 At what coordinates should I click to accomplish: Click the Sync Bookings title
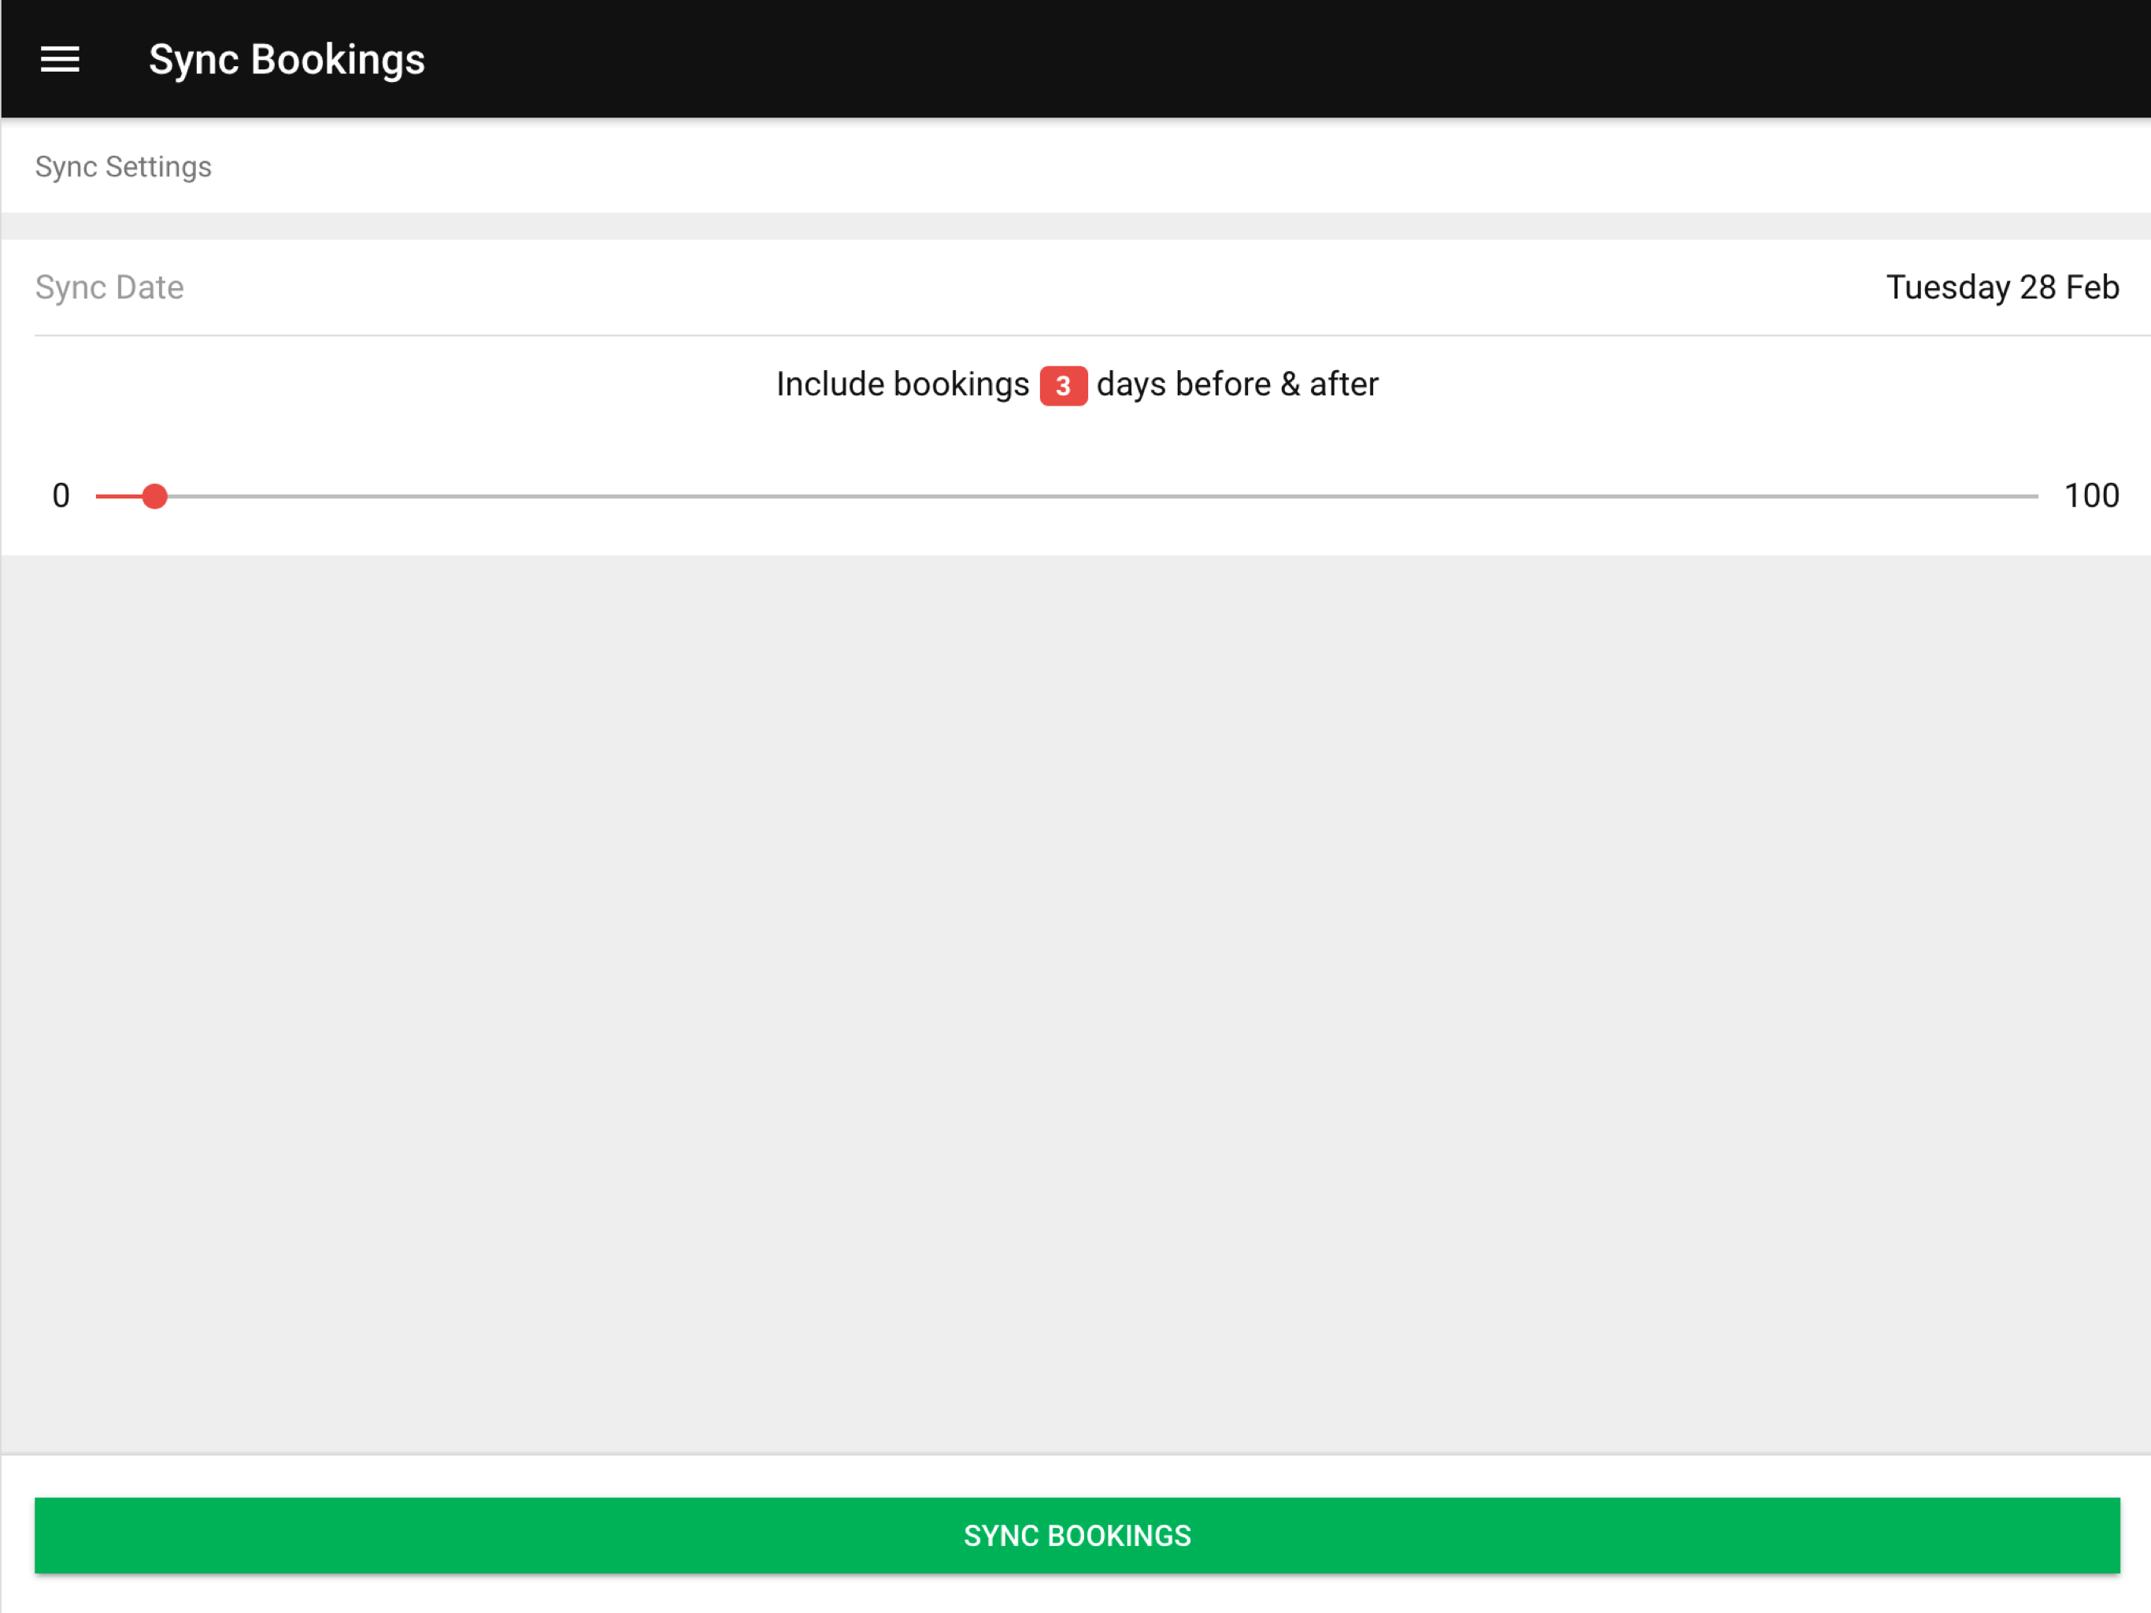click(x=287, y=59)
